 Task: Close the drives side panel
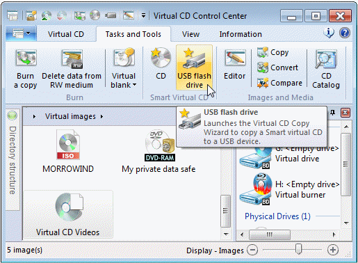tap(345, 113)
